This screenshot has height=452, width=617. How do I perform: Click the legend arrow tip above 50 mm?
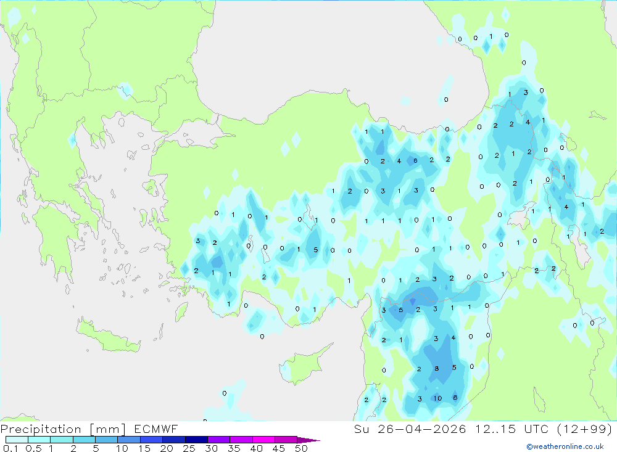[x=308, y=440]
